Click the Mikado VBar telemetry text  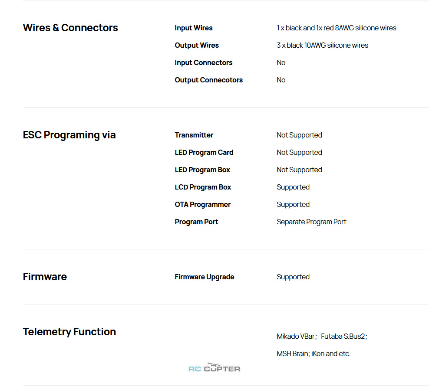point(297,336)
